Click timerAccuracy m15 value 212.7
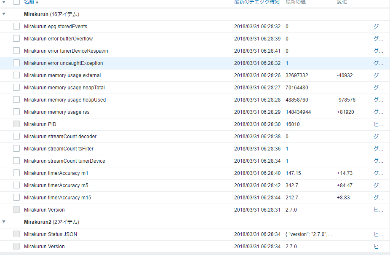 (x=292, y=197)
